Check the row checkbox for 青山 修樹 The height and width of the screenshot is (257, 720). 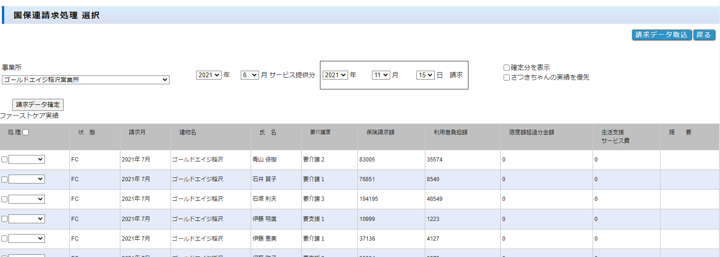pos(4,160)
